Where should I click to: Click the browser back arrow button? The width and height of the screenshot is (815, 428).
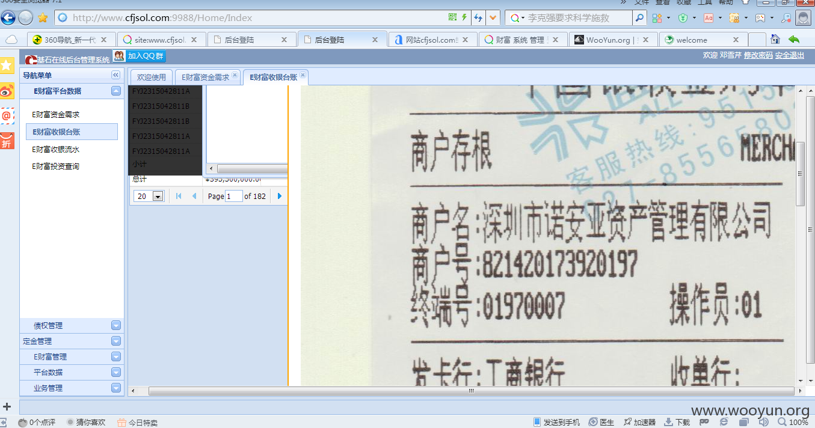8,17
